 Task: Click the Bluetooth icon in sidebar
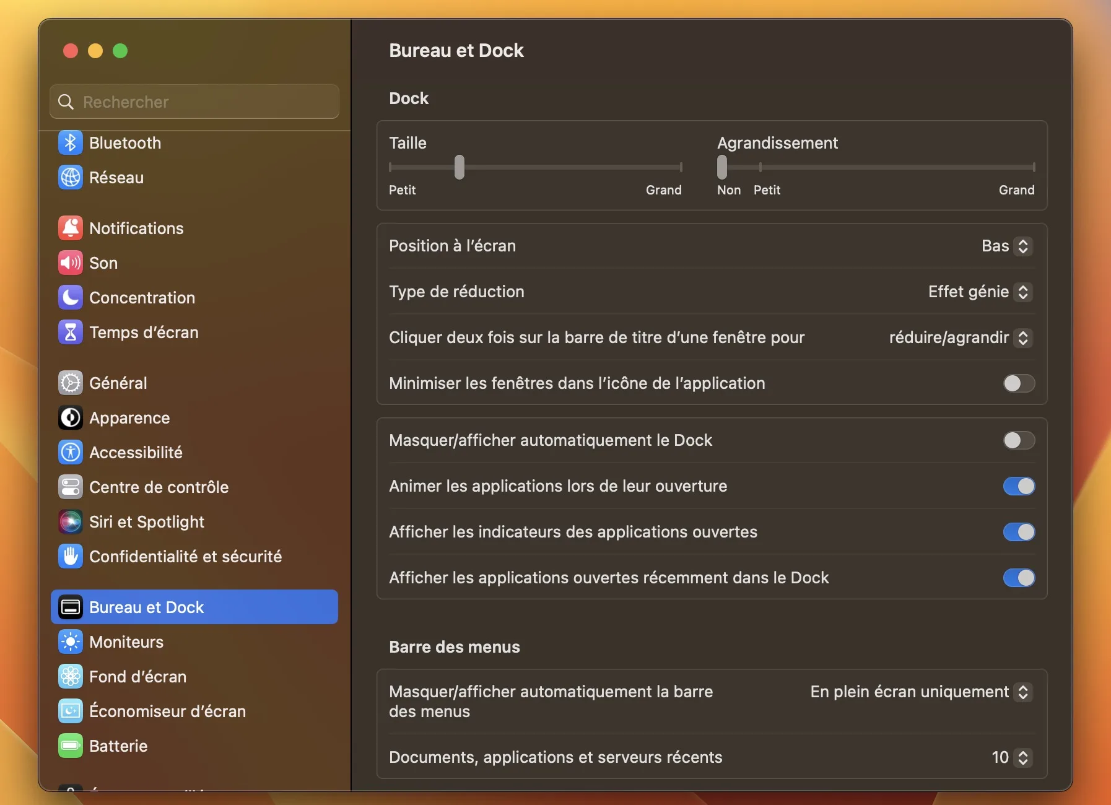pyautogui.click(x=71, y=143)
